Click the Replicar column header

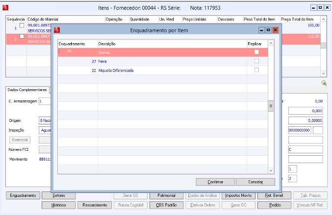[x=257, y=44]
